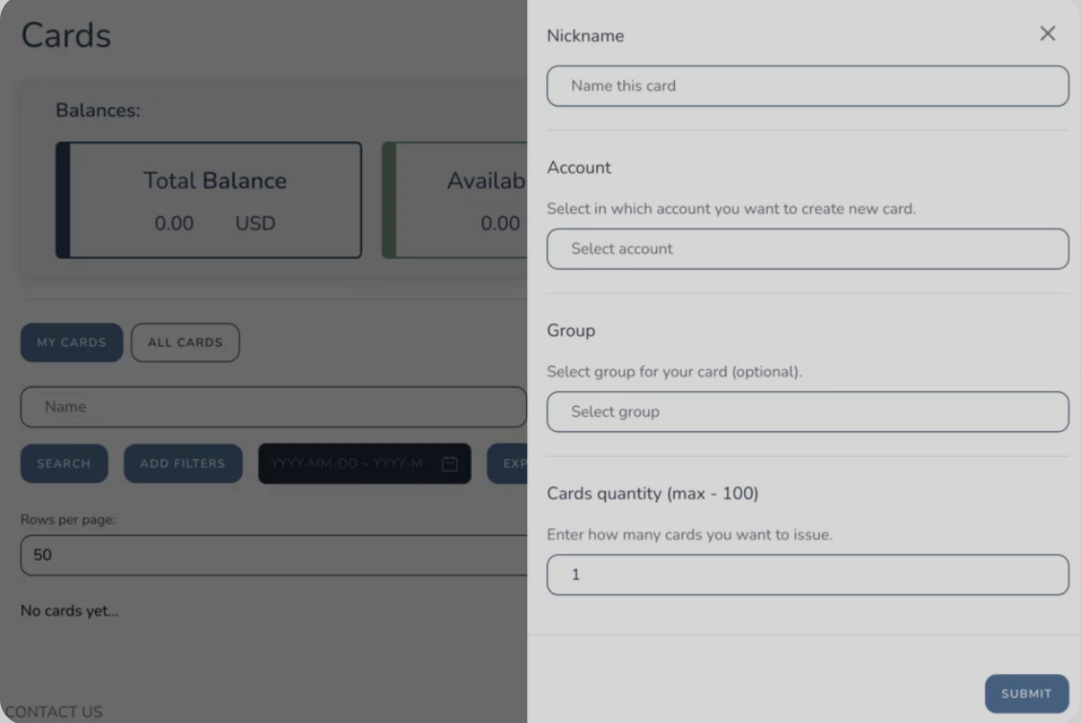
Task: Open the Rows per page dropdown
Action: click(x=274, y=556)
